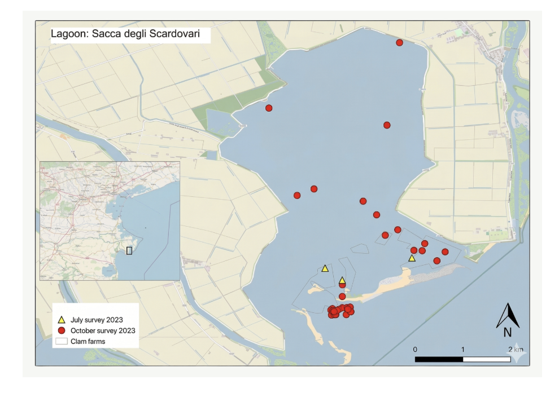Select the red marker near the northwest shoreline
Screen dimensions: 550x415
coord(269,108)
